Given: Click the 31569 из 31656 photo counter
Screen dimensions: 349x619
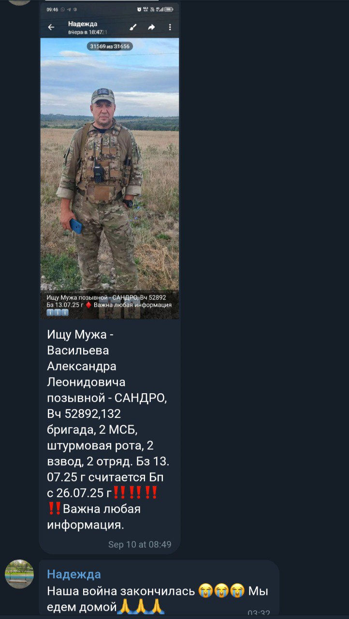Looking at the screenshot, I should tap(110, 46).
